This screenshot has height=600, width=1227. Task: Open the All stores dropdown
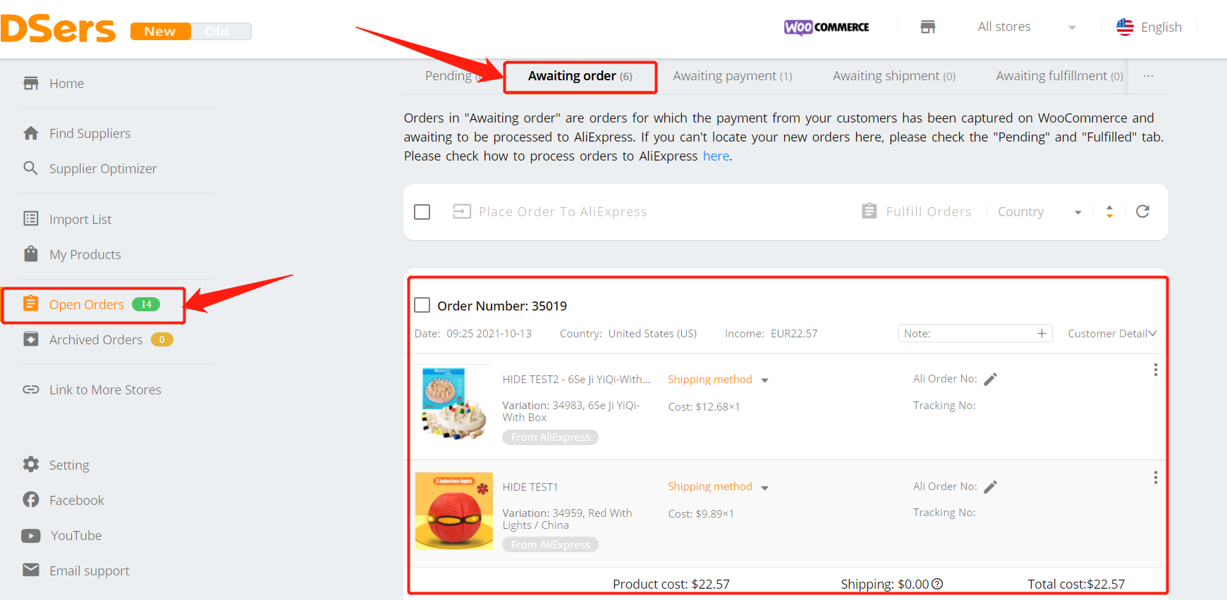[1026, 27]
